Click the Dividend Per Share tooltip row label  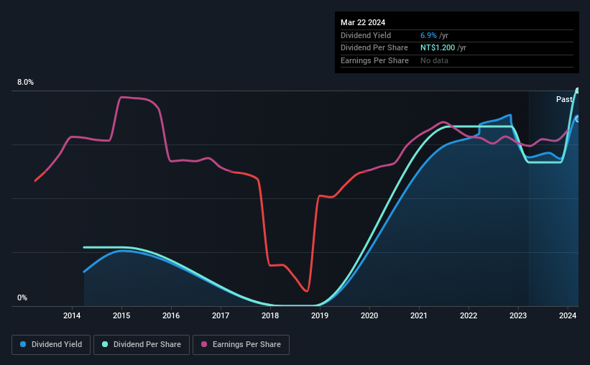[374, 48]
